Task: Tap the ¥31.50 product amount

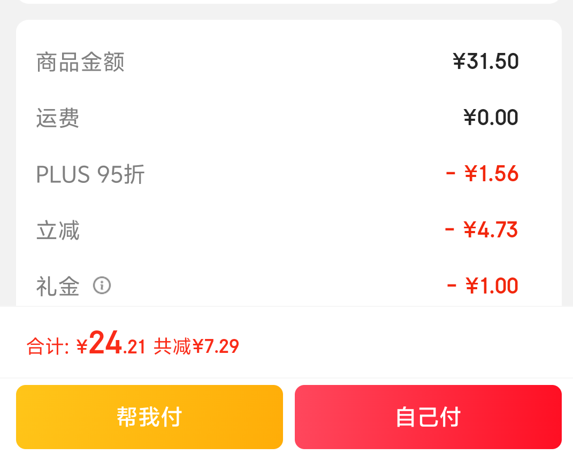Action: (x=486, y=61)
